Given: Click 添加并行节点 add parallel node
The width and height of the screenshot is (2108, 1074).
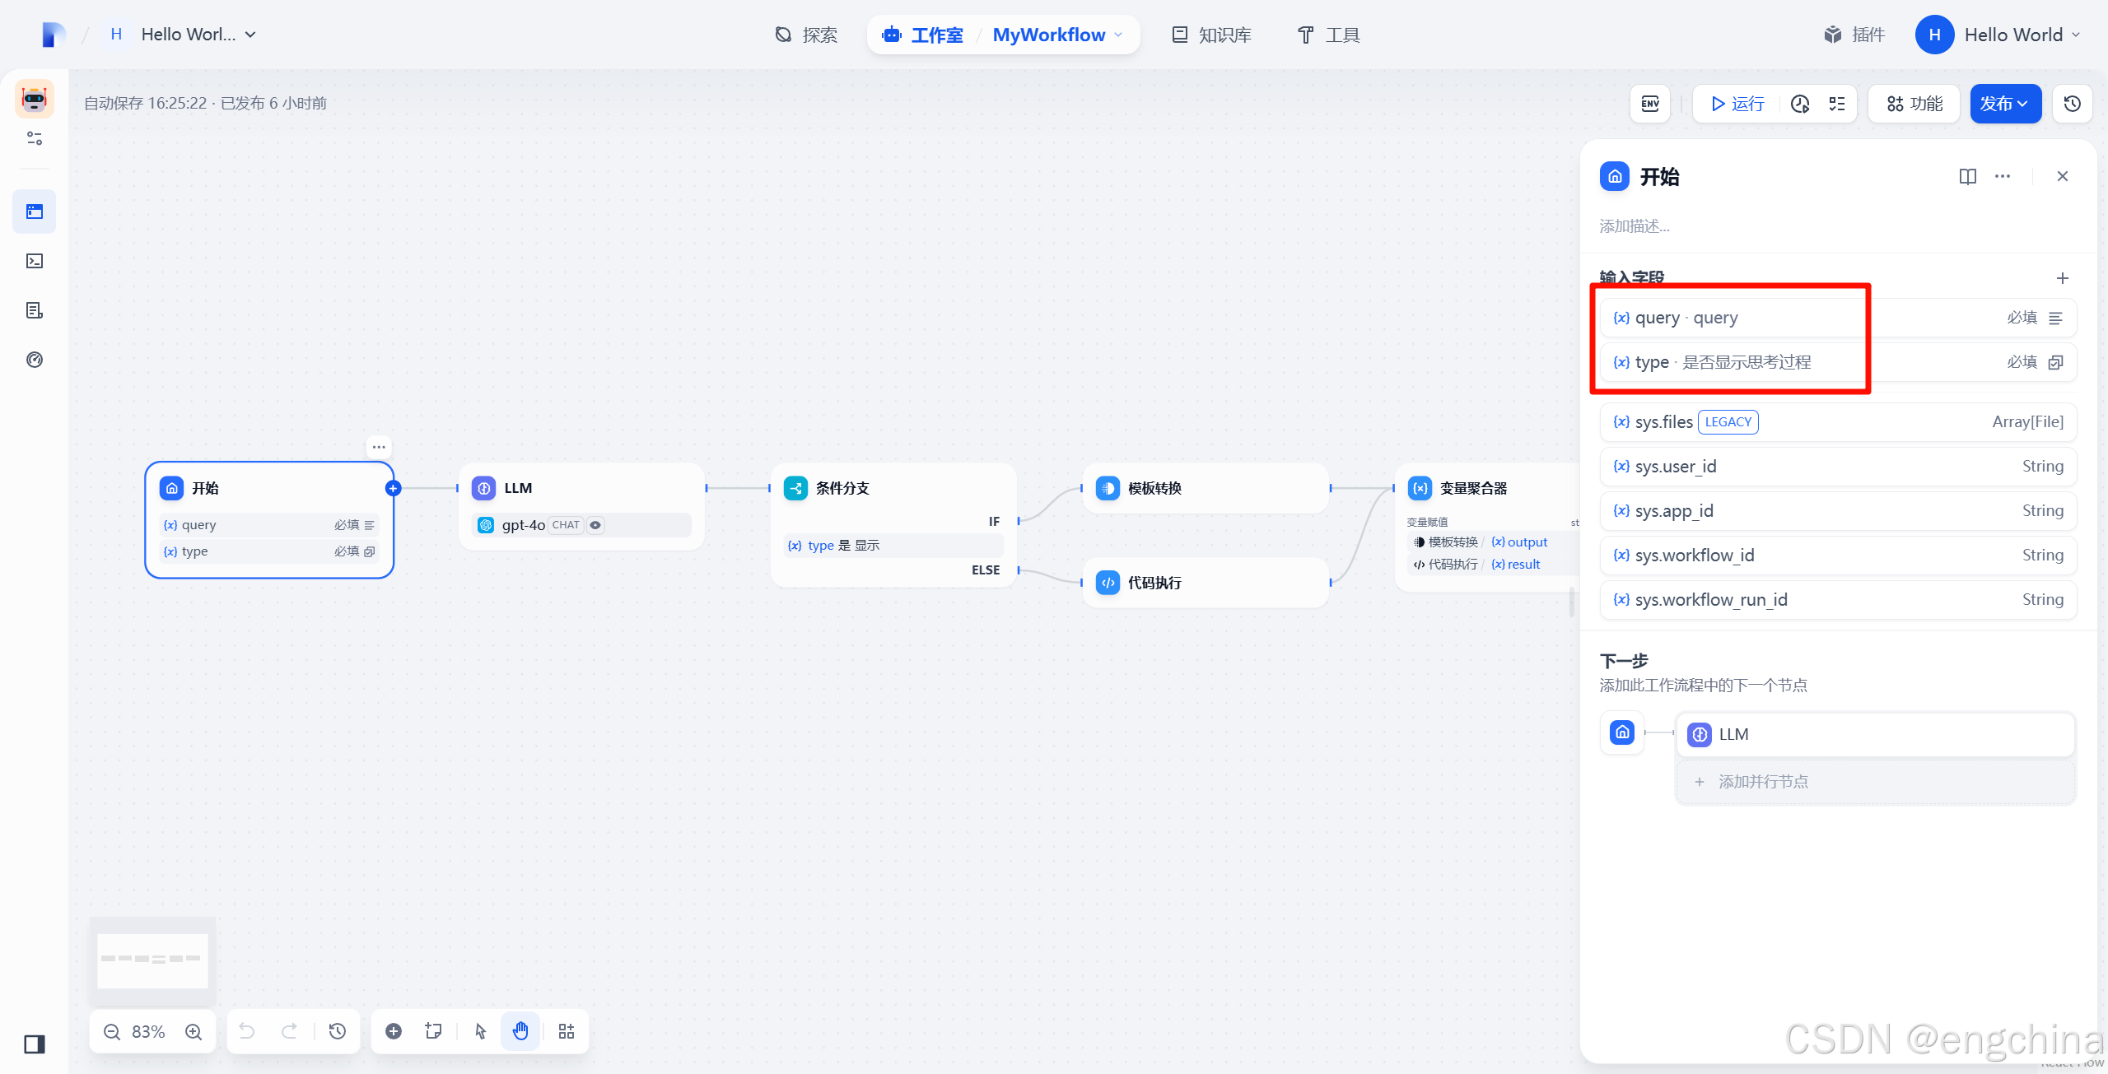Looking at the screenshot, I should coord(1762,782).
